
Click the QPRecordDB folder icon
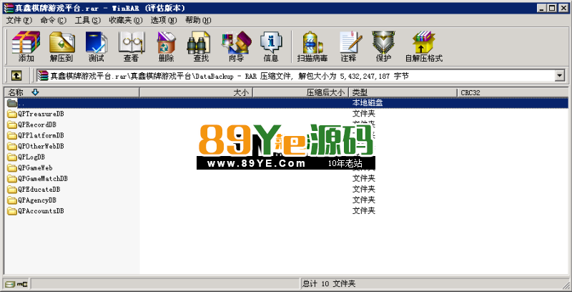pyautogui.click(x=12, y=125)
